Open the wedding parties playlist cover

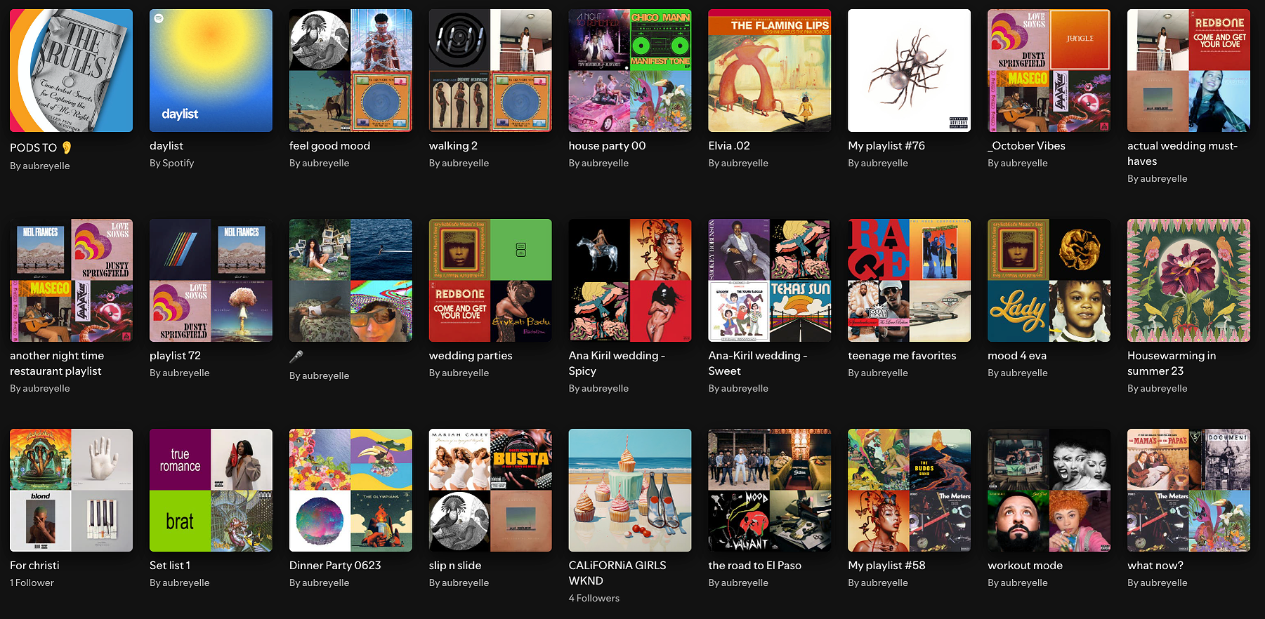click(490, 280)
